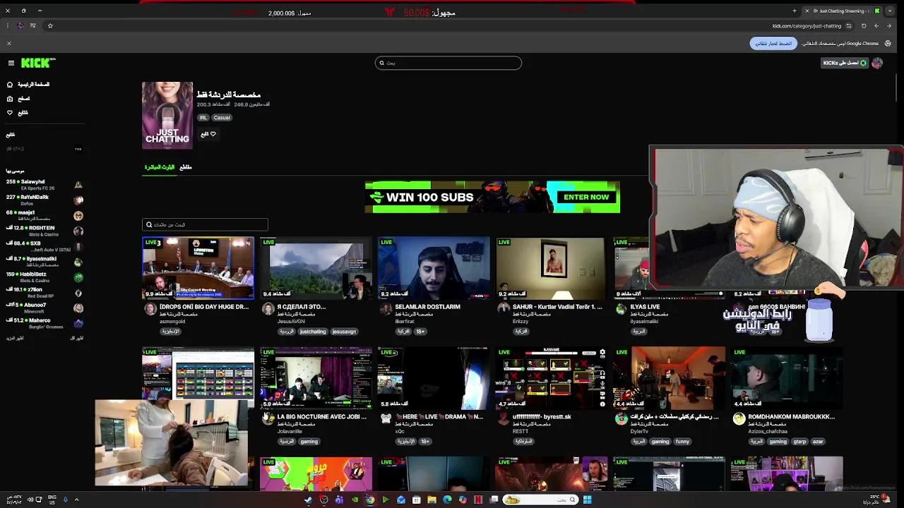Screen dimensions: 904x508
Task: Click the xQc channel avatar
Action: pos(386,419)
